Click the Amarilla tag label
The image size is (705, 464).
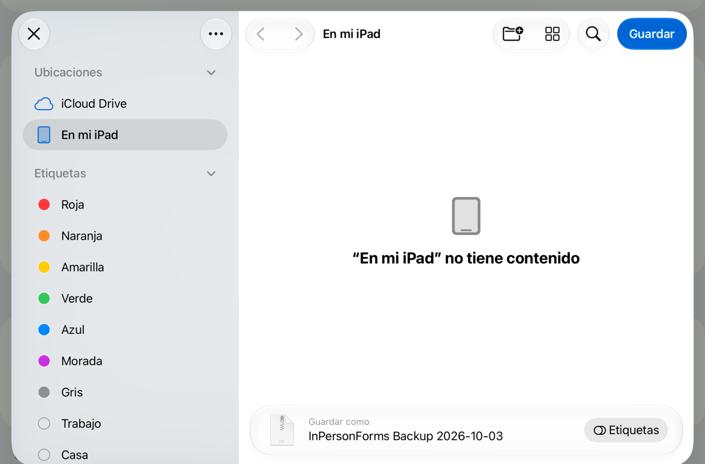point(83,268)
